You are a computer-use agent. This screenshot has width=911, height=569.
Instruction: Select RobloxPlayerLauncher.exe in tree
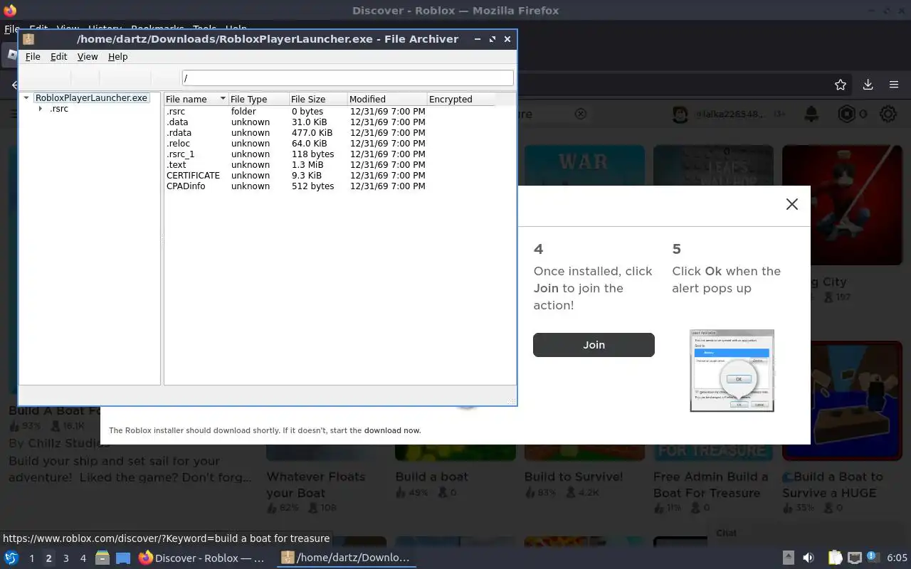91,98
